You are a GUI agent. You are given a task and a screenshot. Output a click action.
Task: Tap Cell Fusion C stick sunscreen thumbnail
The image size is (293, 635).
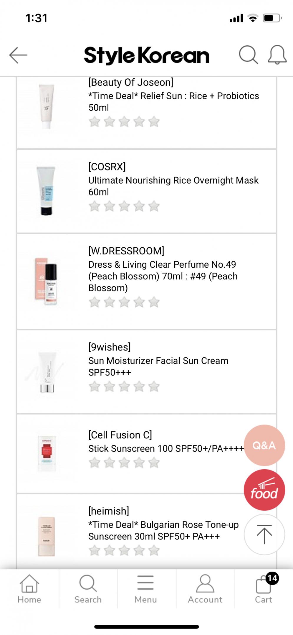tap(47, 453)
